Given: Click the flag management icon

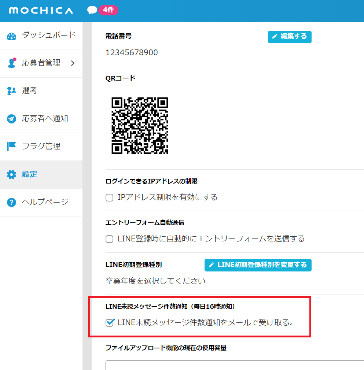Looking at the screenshot, I should point(12,147).
